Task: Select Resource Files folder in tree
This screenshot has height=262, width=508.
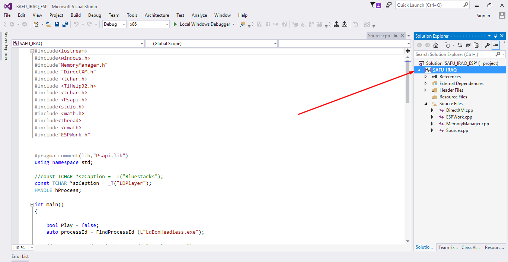Action: point(453,97)
